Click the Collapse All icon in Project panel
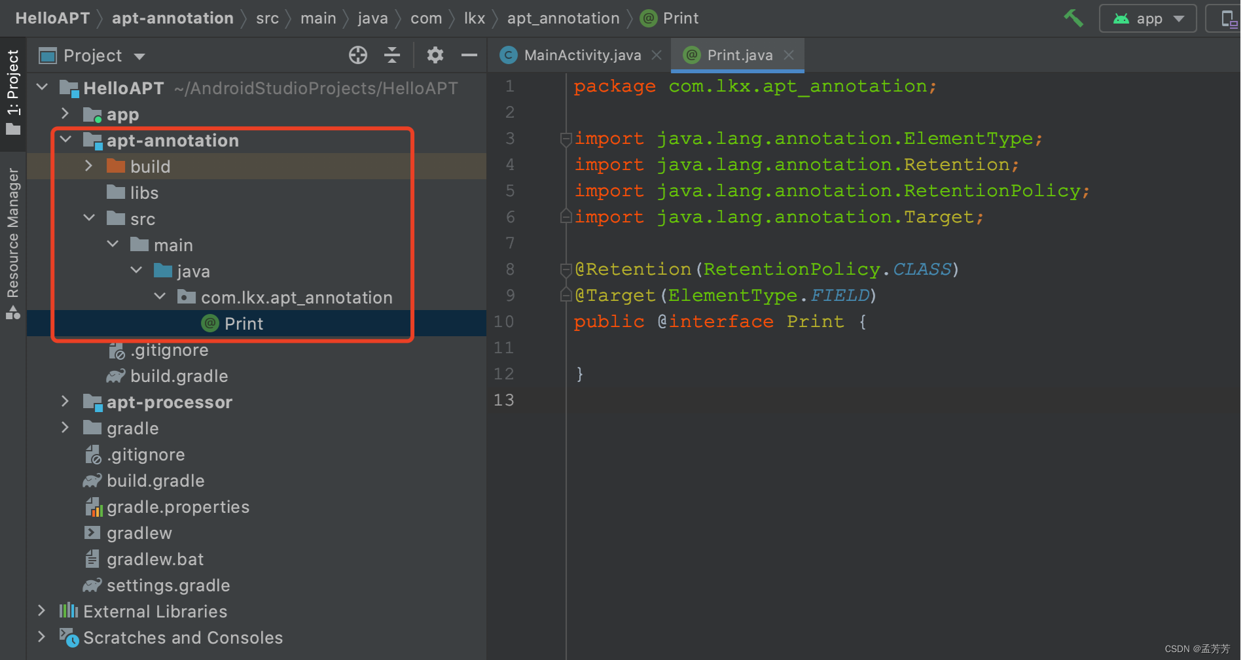 tap(392, 55)
